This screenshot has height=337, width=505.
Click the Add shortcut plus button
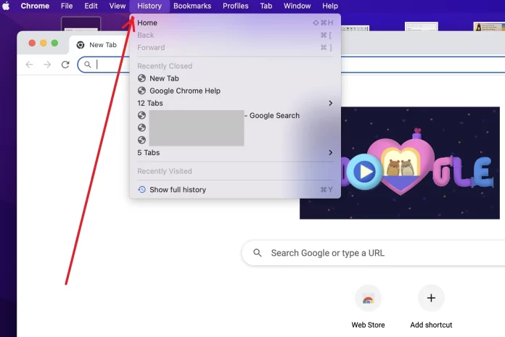431,298
